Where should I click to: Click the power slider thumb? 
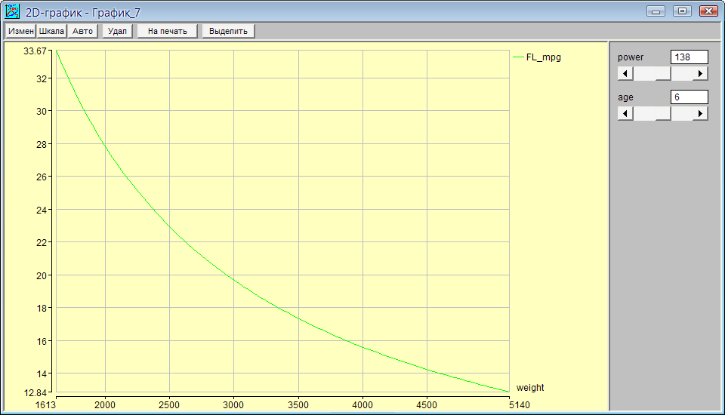(663, 73)
